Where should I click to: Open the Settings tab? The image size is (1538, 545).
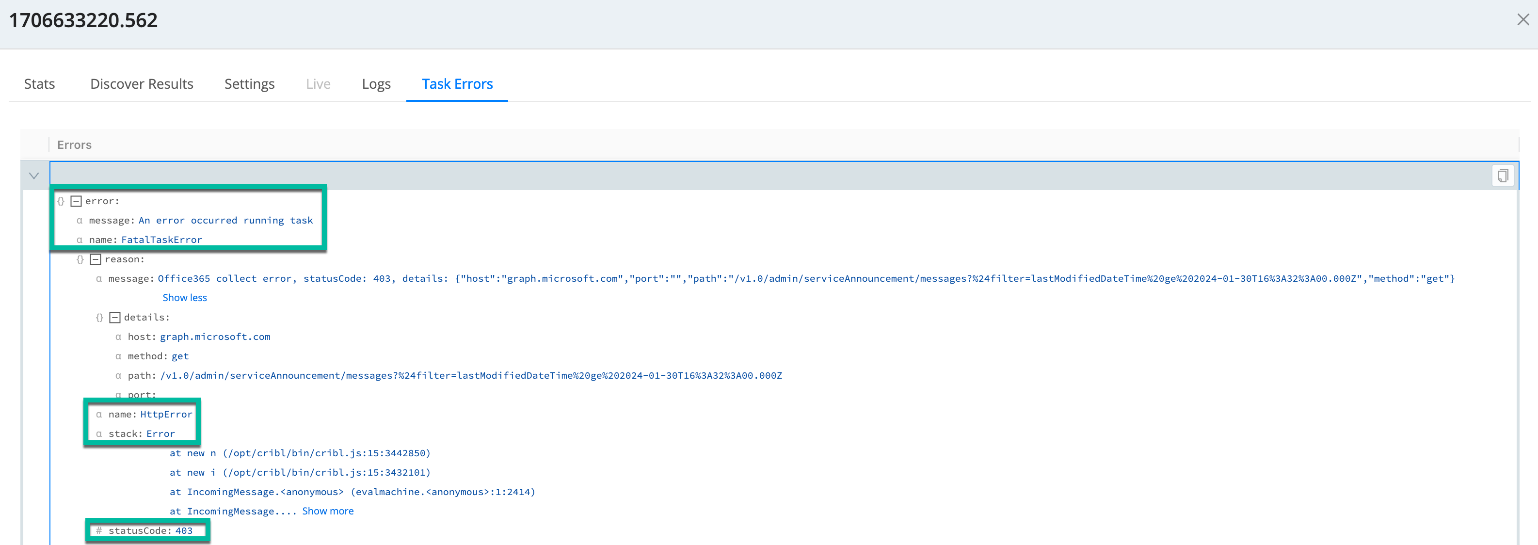point(249,84)
